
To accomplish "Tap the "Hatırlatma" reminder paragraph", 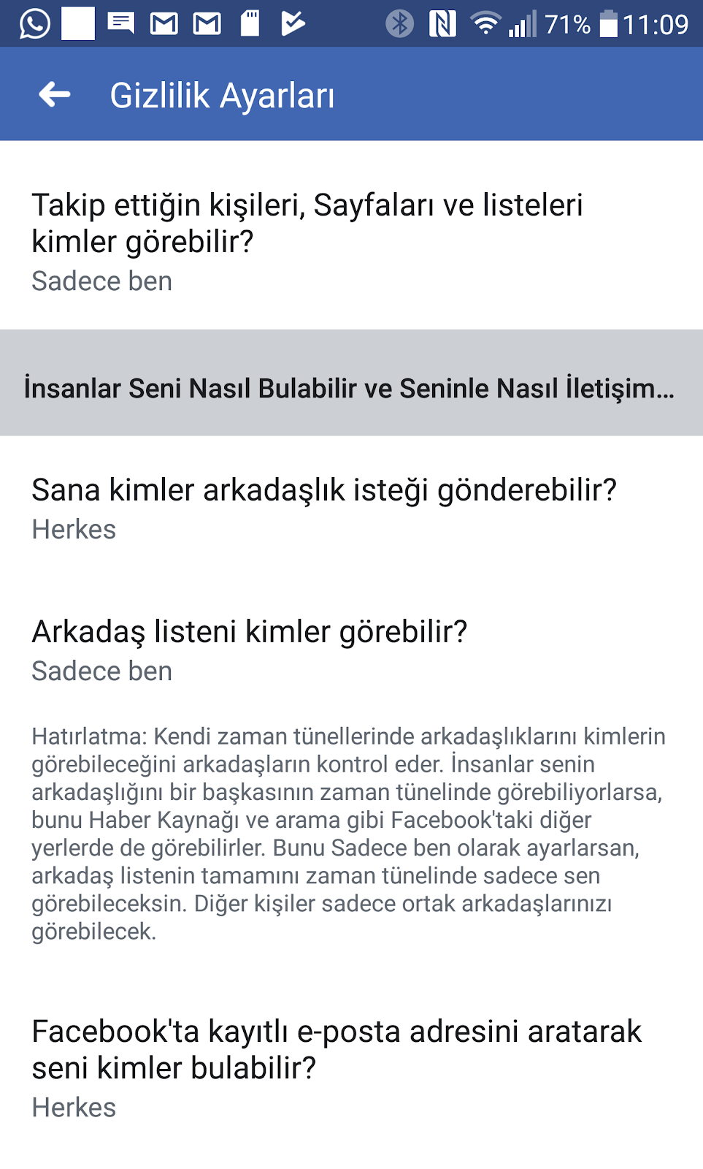I will 349,834.
